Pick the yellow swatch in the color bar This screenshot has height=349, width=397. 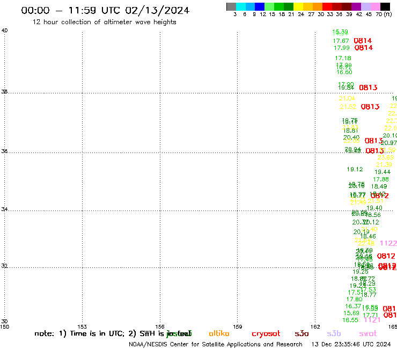[298, 6]
